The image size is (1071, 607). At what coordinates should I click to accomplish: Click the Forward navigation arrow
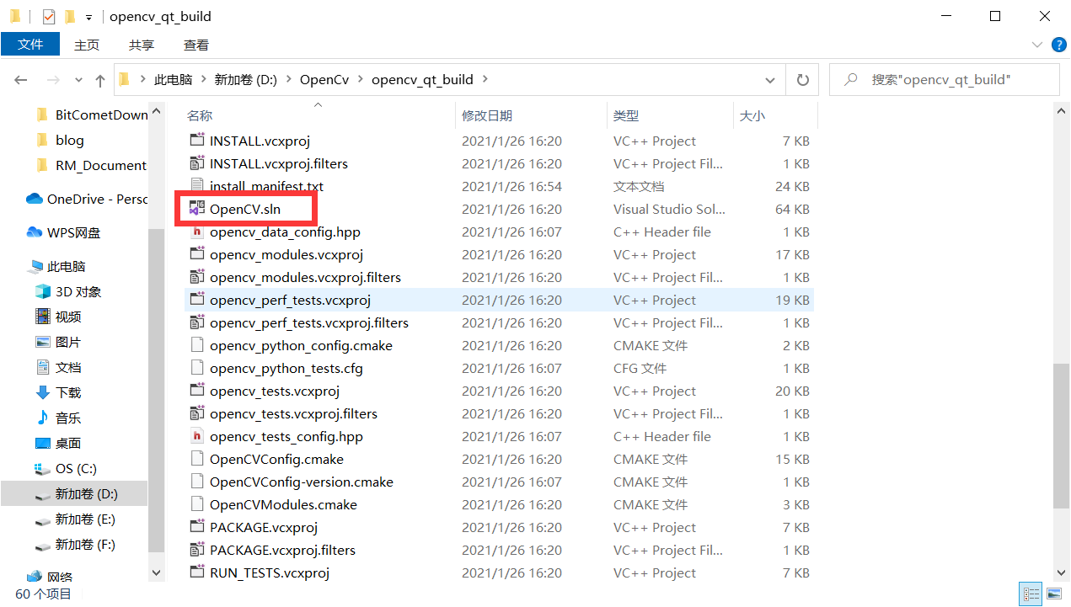52,80
